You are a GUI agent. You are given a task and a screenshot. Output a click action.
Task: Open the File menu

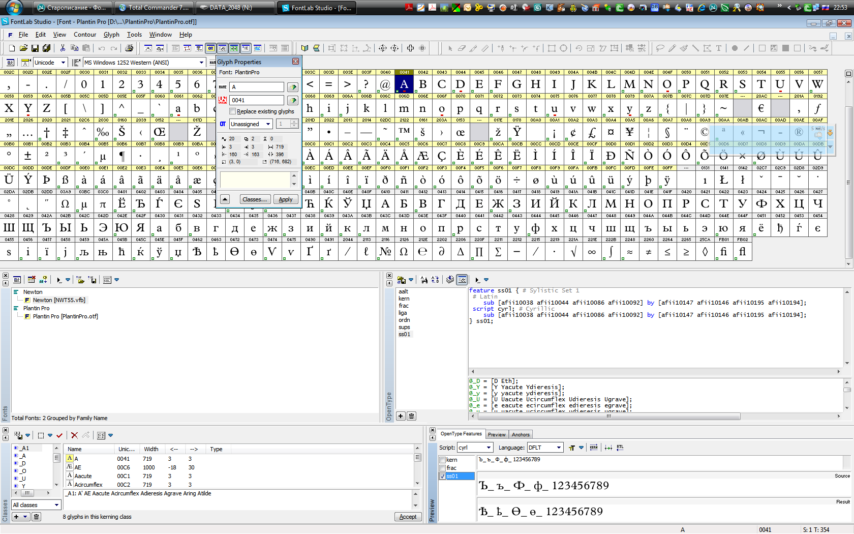[23, 35]
